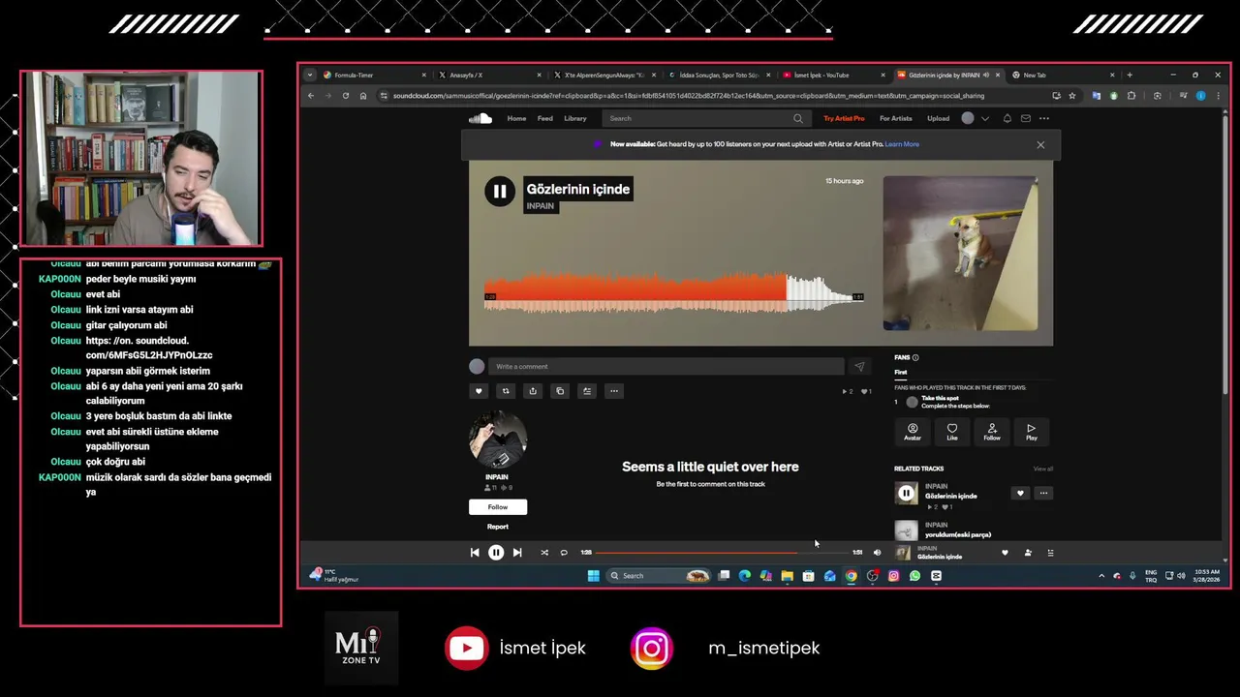Click the Follow step button under Fans
The image size is (1240, 697).
coord(992,432)
